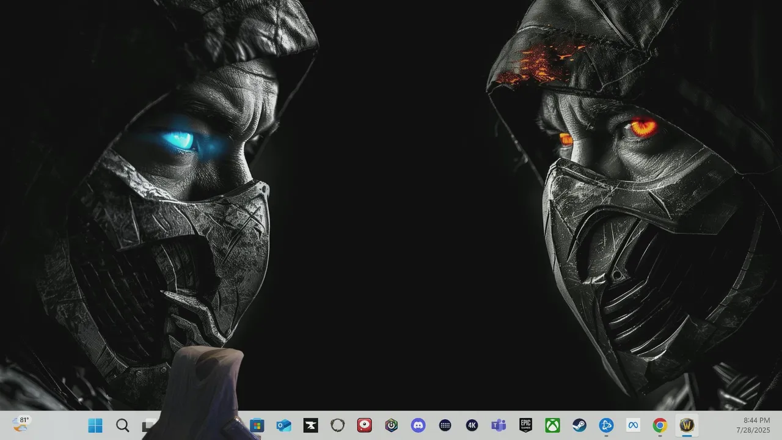Open the 4K Video Downloader icon
Image resolution: width=782 pixels, height=440 pixels.
coord(472,425)
